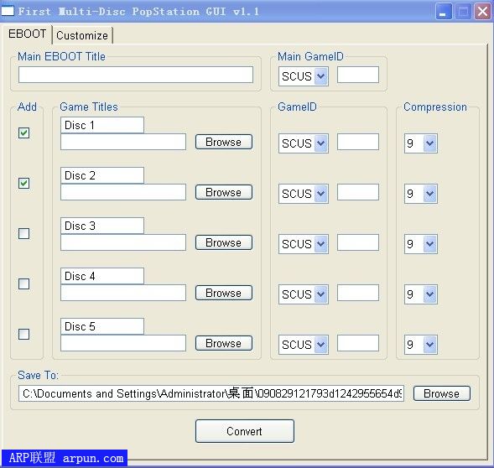Minimize the PopStation GUI window

(x=444, y=12)
